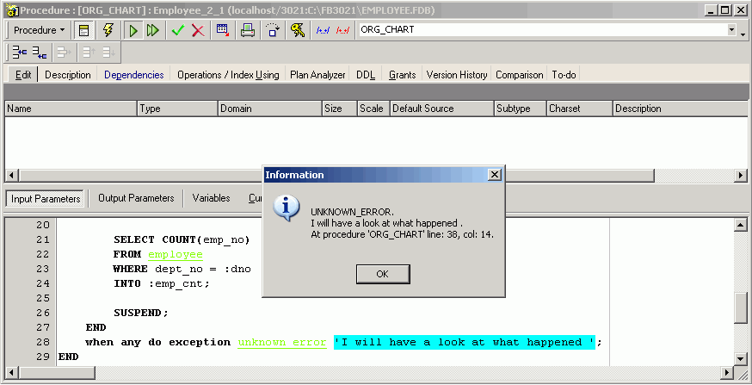752x385 pixels.
Task: Click the green Execute procedure play icon
Action: tap(133, 30)
